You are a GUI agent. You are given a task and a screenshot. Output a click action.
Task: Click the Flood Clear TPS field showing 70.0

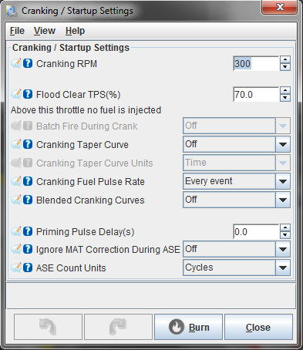[x=256, y=94]
